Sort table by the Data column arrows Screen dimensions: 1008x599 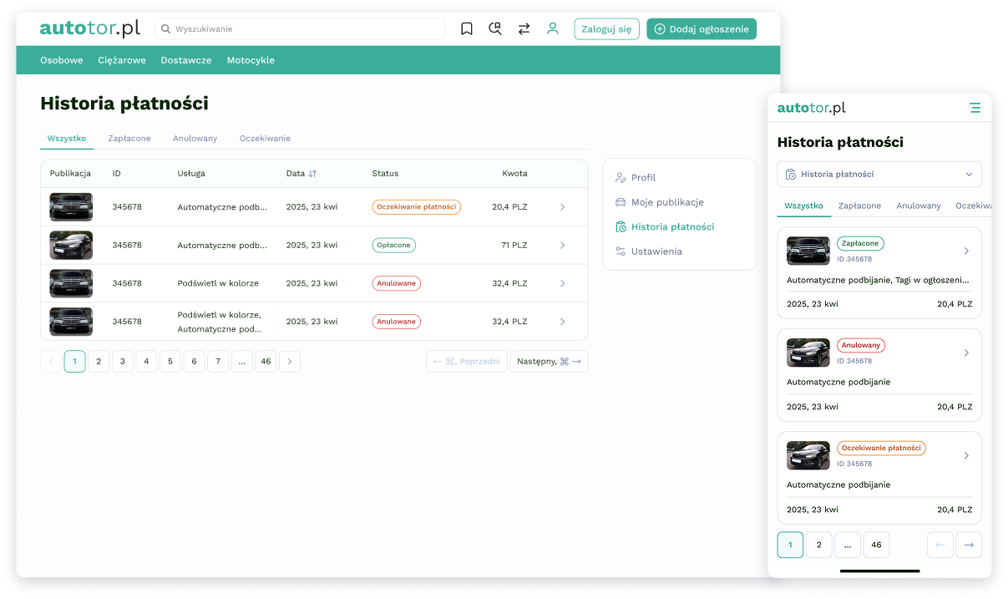point(312,174)
